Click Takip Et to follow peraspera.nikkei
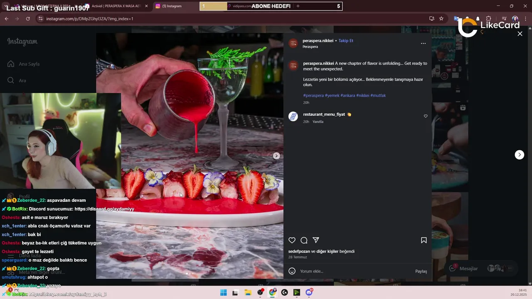This screenshot has width=532, height=299. [346, 41]
